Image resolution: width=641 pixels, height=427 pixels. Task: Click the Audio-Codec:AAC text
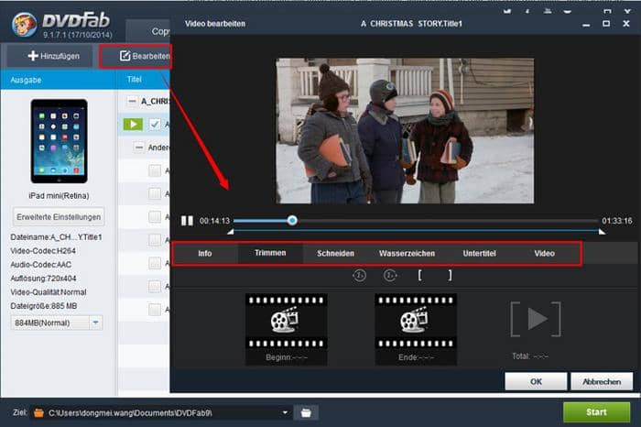pyautogui.click(x=41, y=265)
